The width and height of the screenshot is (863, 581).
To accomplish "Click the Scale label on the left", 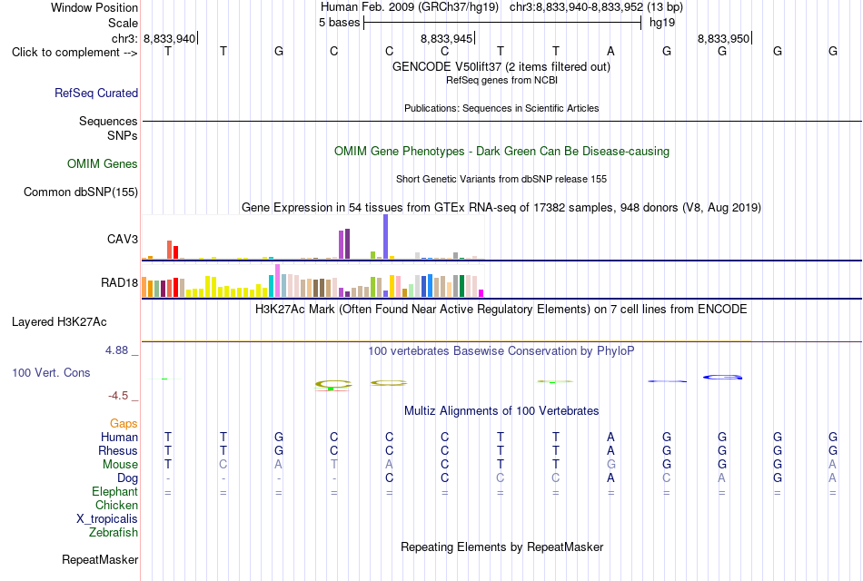I will 124,23.
